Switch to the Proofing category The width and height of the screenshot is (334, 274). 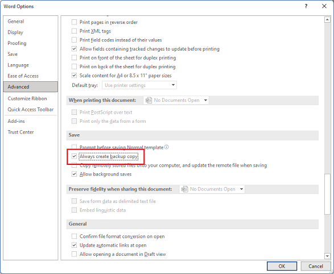click(x=17, y=43)
